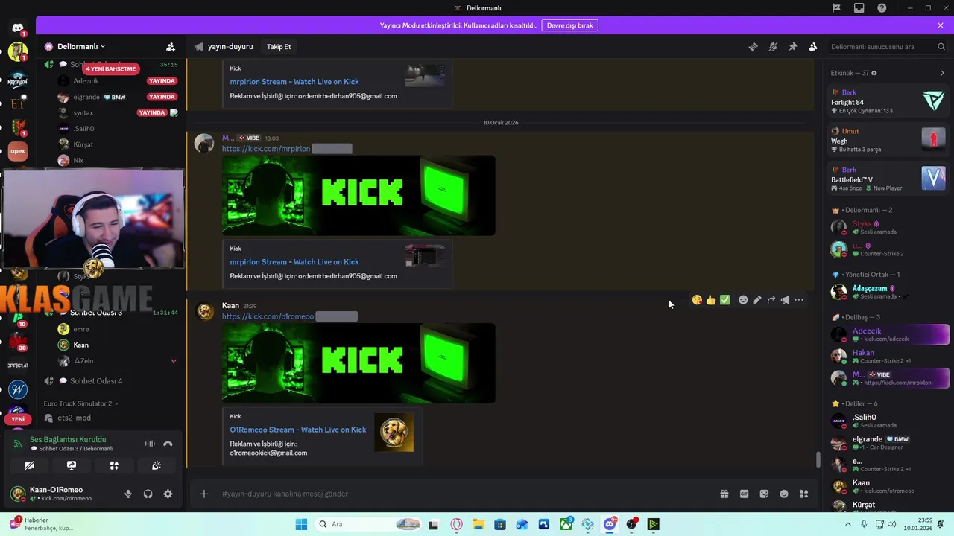Image resolution: width=954 pixels, height=536 pixels.
Task: Click the Takip Et button
Action: point(279,46)
